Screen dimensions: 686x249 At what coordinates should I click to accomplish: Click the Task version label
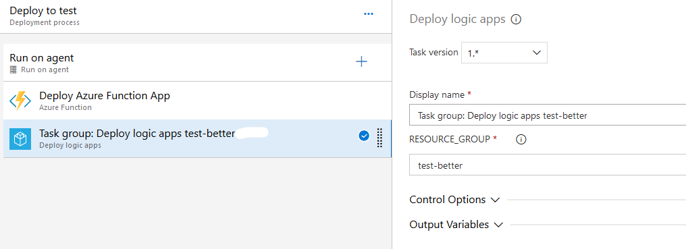click(x=433, y=52)
